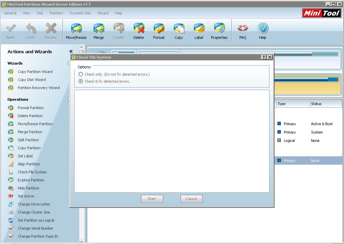Click the Merge toolbar icon
The width and height of the screenshot is (344, 244).
(x=99, y=28)
